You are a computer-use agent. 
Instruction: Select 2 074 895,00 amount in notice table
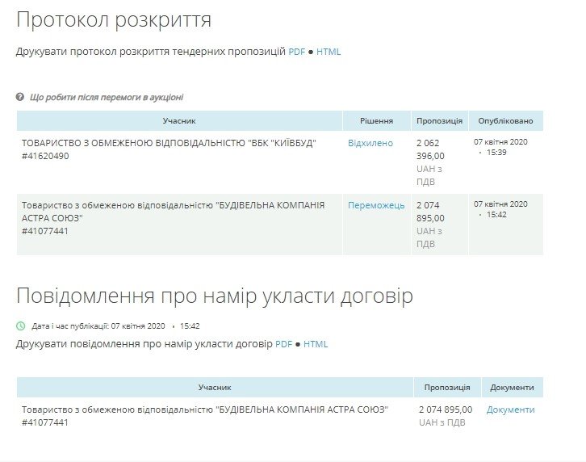446,409
